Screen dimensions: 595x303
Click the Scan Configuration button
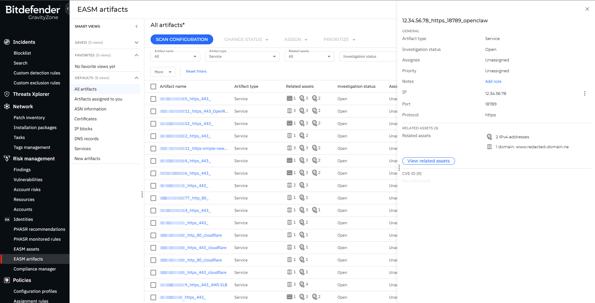182,39
